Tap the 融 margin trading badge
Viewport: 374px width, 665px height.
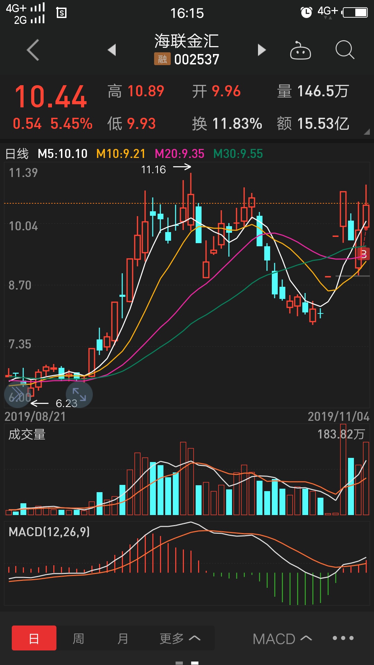pos(162,59)
